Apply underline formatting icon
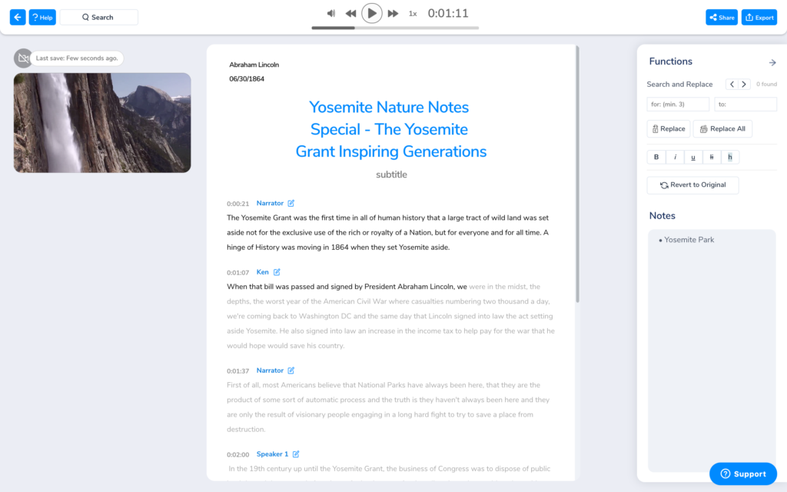 pyautogui.click(x=692, y=157)
